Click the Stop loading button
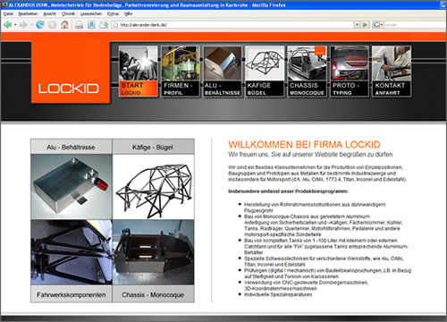This screenshot has width=447, height=322. pyautogui.click(x=52, y=25)
